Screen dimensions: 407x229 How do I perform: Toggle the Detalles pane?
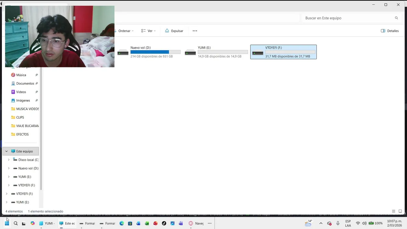coord(390,31)
